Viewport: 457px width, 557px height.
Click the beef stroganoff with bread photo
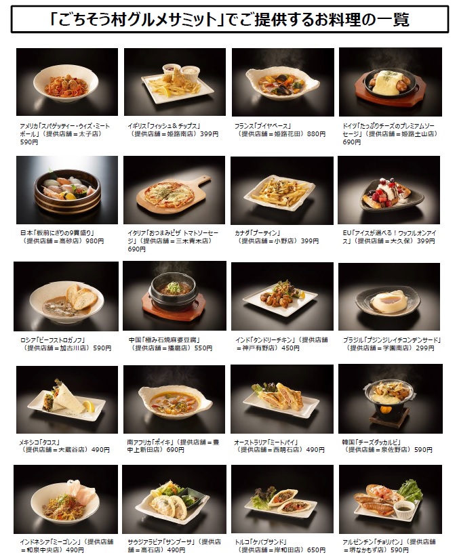pos(66,297)
